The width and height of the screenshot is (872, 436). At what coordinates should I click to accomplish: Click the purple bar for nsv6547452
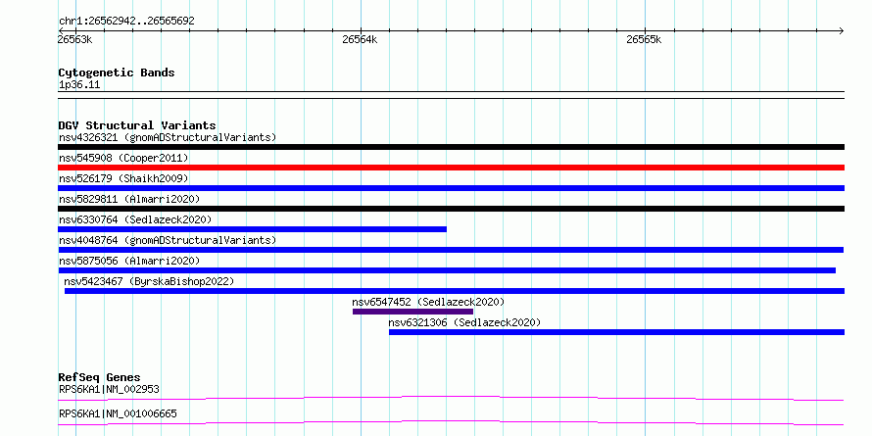pos(412,312)
